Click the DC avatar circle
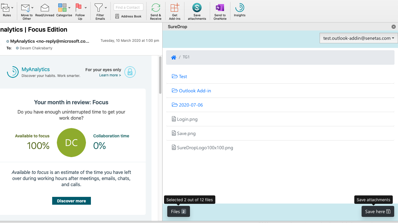The width and height of the screenshot is (398, 223). pos(71,143)
